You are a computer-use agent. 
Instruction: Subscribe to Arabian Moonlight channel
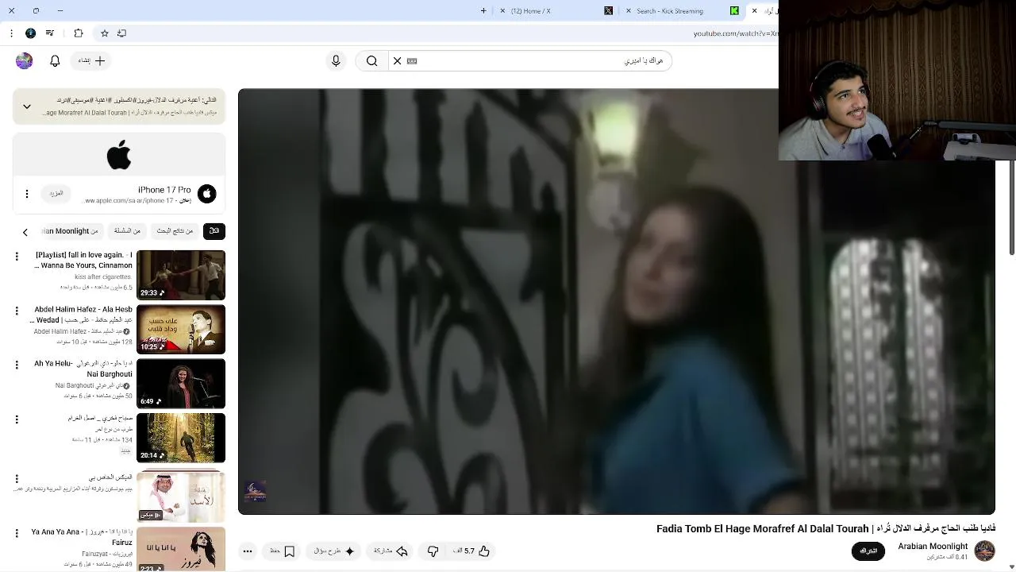(x=868, y=551)
